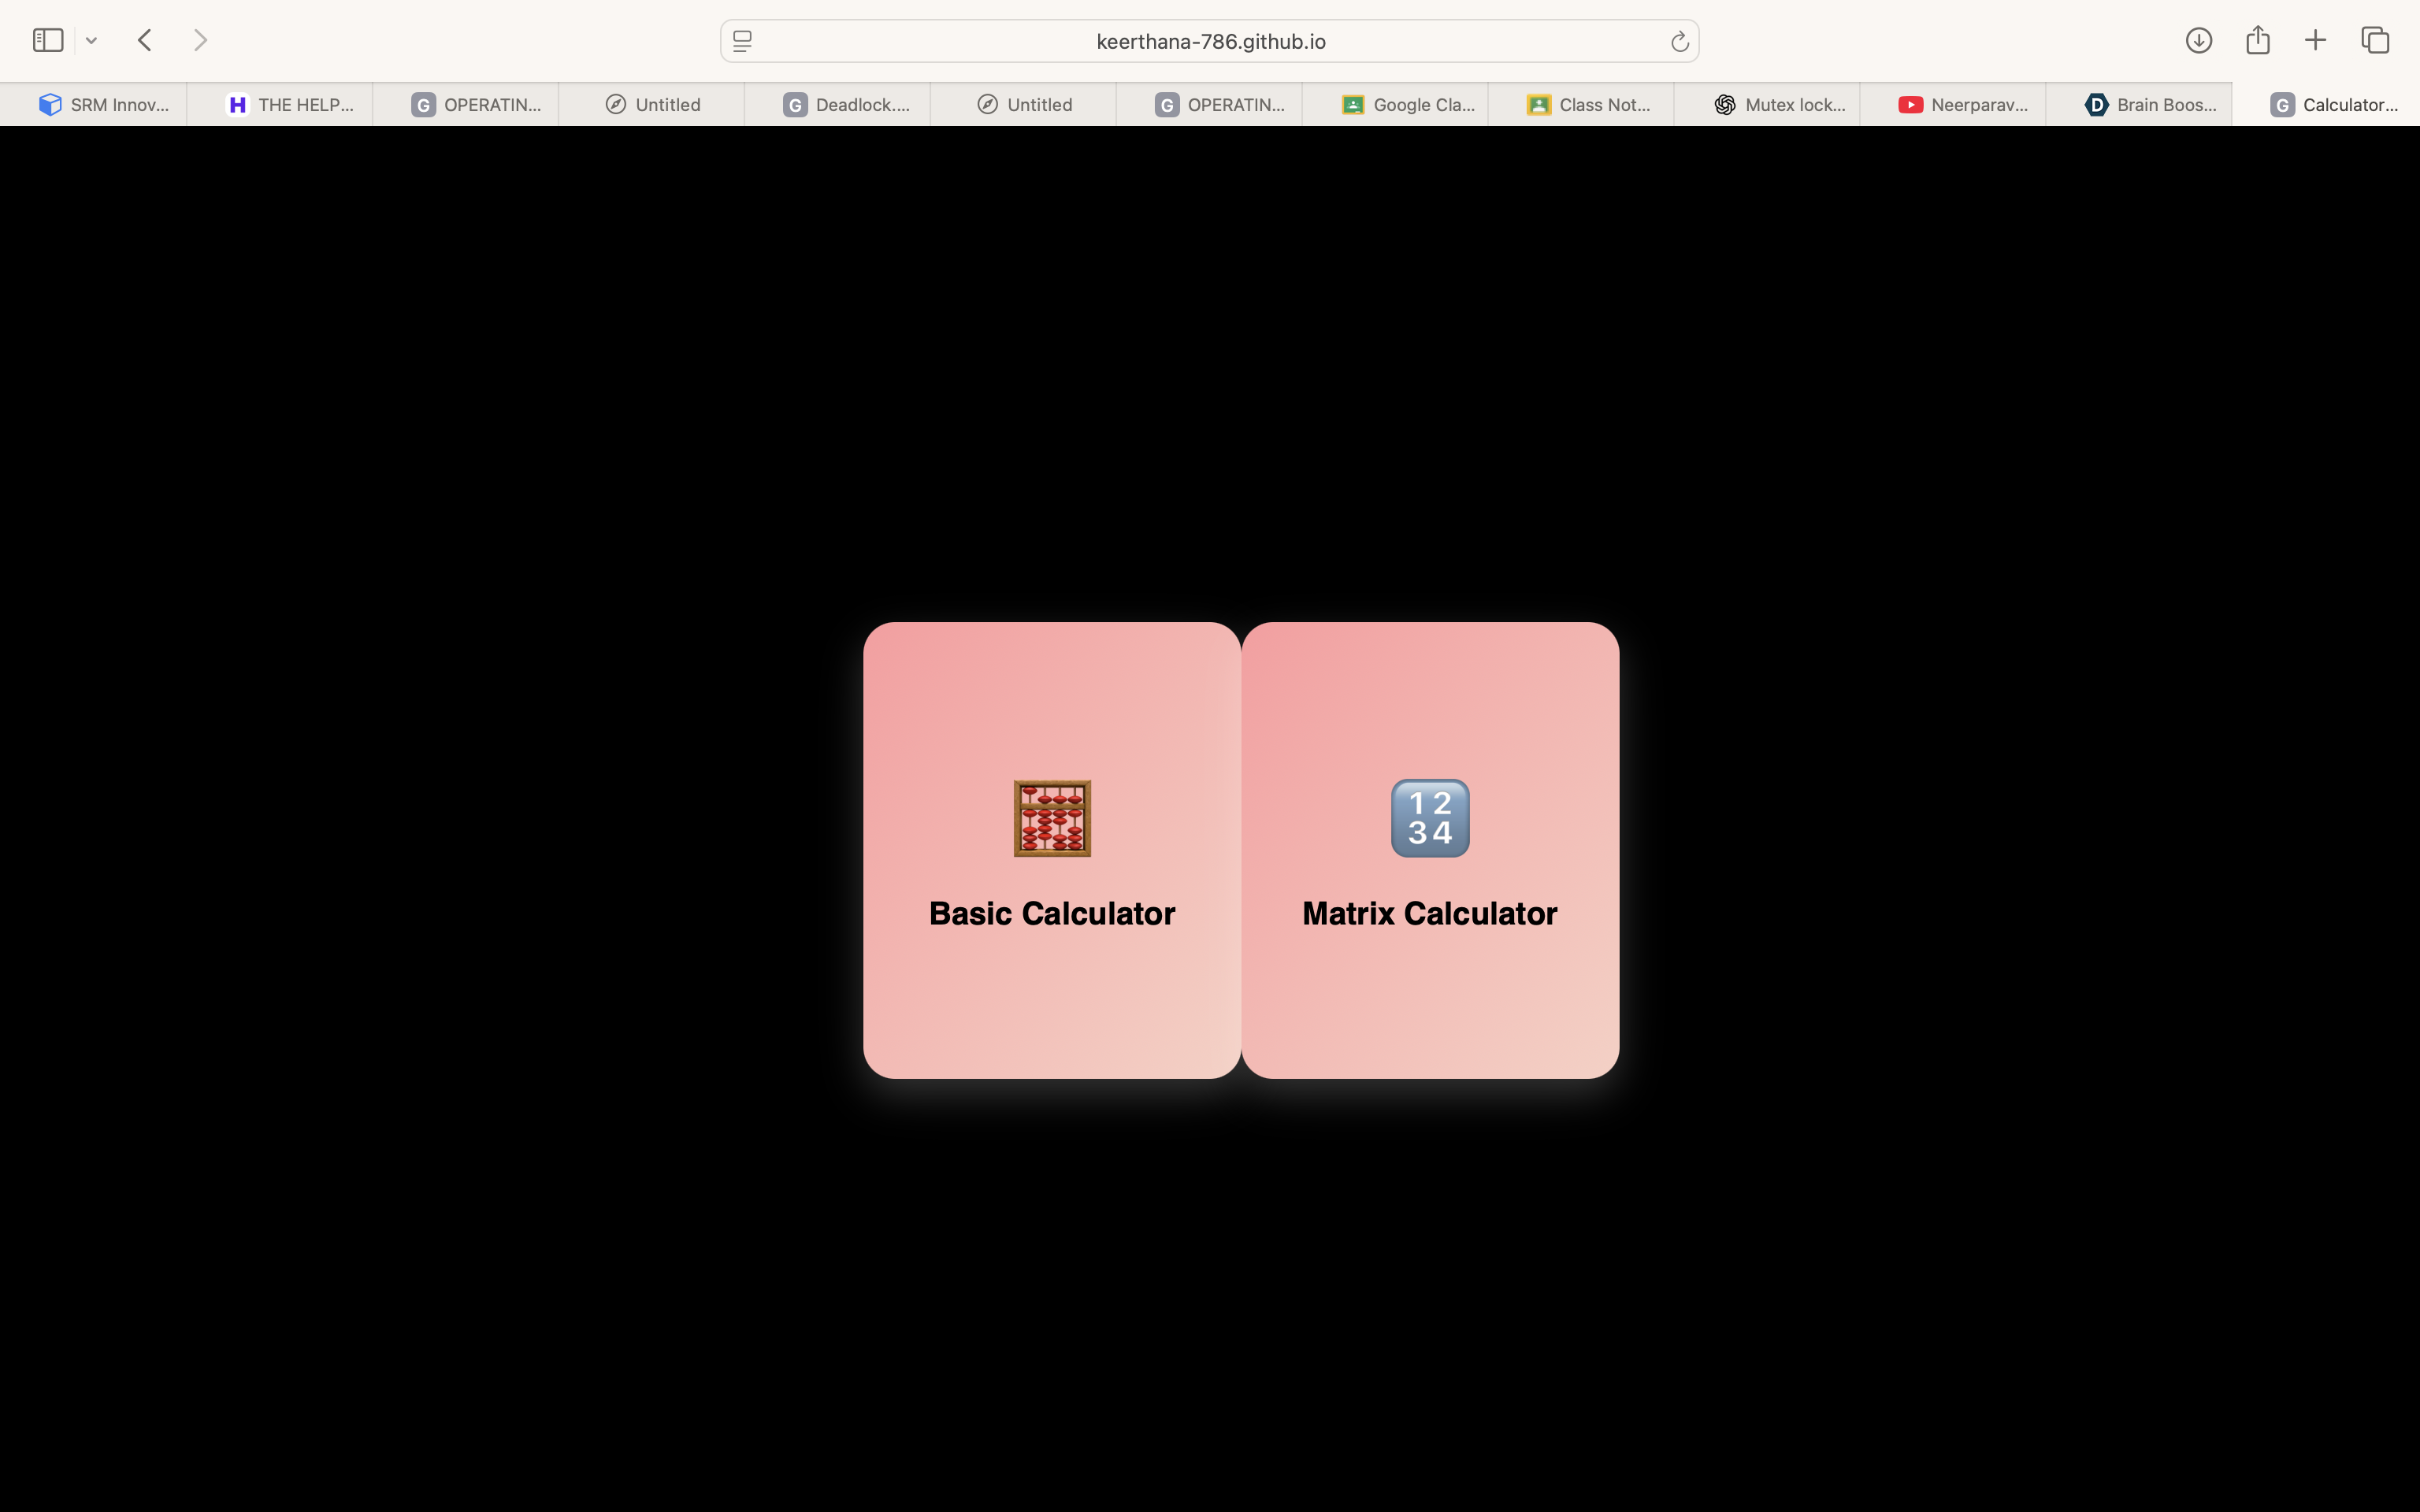This screenshot has width=2420, height=1512.
Task: Show the tab overview
Action: pos(2375,40)
